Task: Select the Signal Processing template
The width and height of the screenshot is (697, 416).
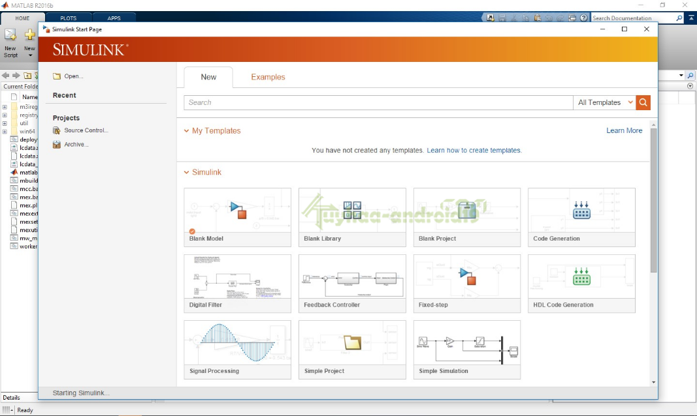Action: (x=237, y=350)
